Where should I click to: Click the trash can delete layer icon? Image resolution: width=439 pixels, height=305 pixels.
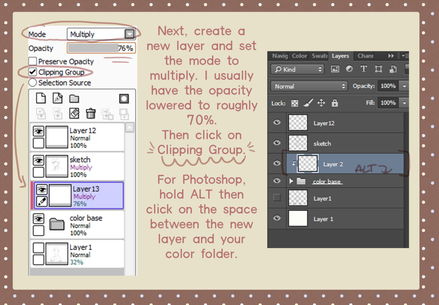[91, 113]
